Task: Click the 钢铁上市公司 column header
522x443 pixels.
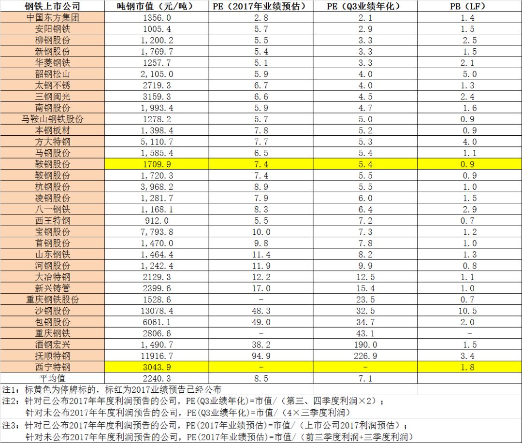Action: click(52, 6)
